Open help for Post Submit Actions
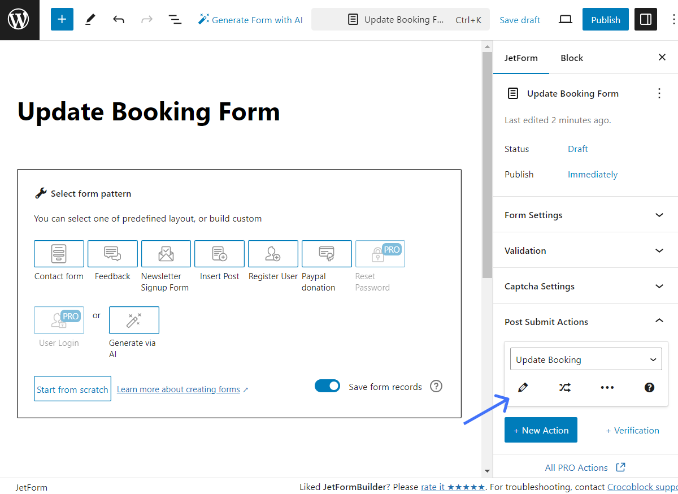678x494 pixels. [649, 388]
